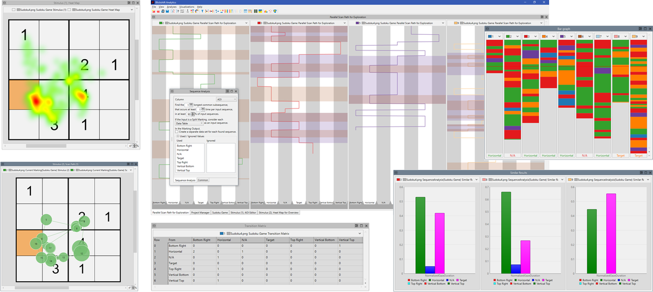653x292 pixels.
Task: Click the zoom percentage stepper in Heat Map window
Action: pyautogui.click(x=134, y=146)
